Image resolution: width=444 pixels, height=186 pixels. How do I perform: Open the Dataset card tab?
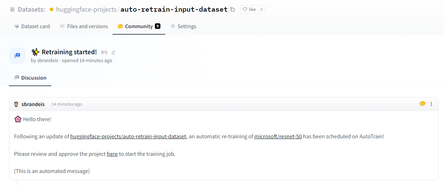32,26
